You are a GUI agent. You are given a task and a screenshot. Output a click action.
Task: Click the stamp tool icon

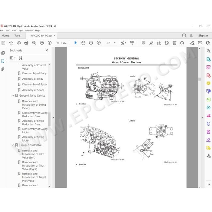(167, 43)
